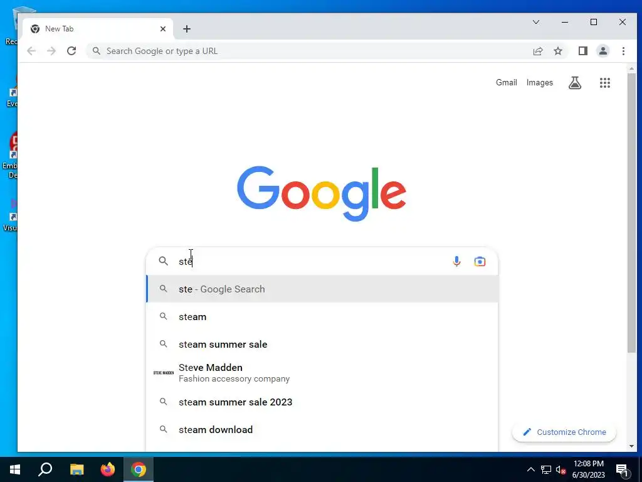Open the Google apps grid
The width and height of the screenshot is (642, 482).
[x=605, y=83]
